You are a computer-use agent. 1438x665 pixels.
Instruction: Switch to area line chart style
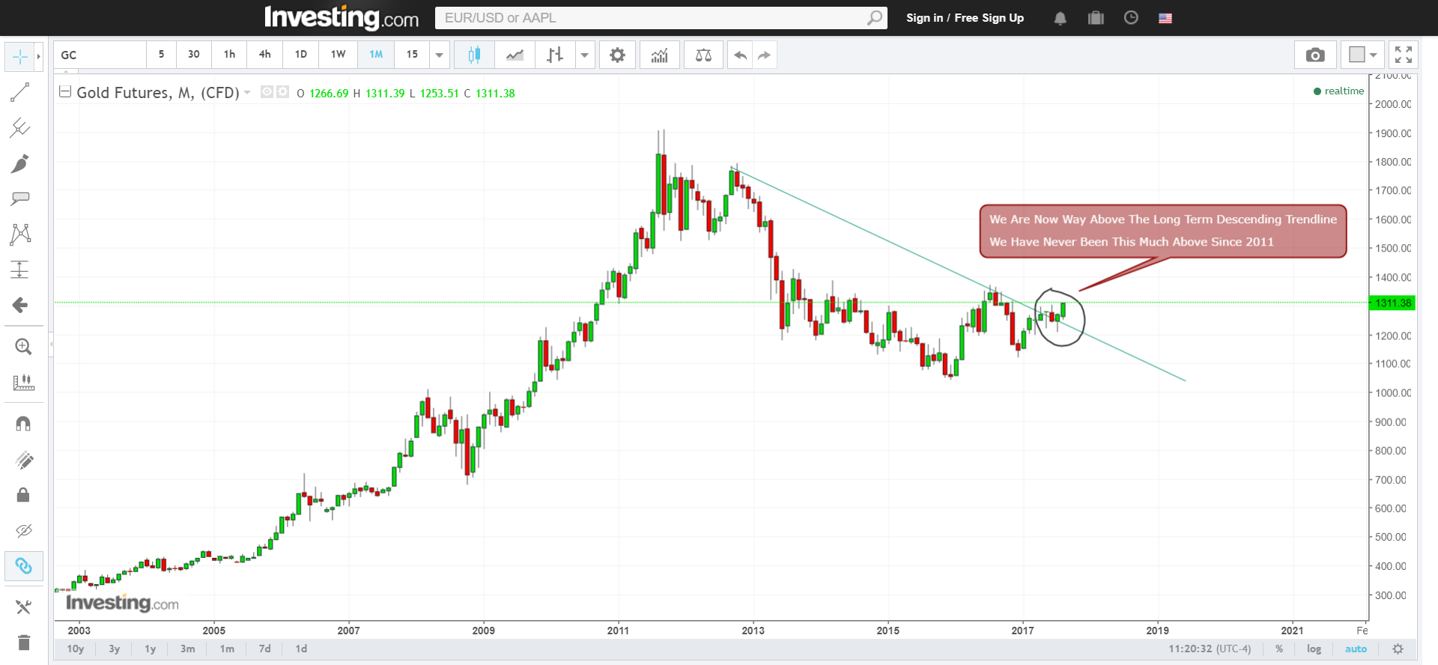tap(515, 55)
